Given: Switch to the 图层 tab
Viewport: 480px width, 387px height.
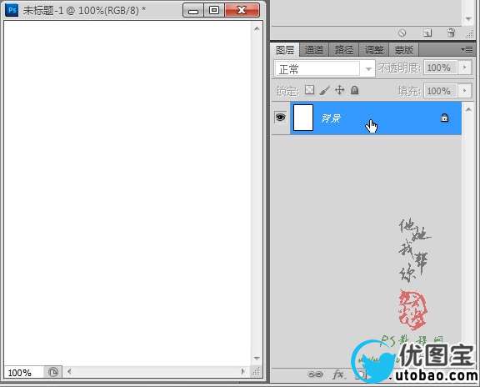Looking at the screenshot, I should point(285,50).
